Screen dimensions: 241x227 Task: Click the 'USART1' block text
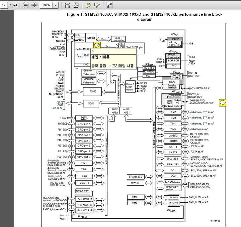(84, 183)
